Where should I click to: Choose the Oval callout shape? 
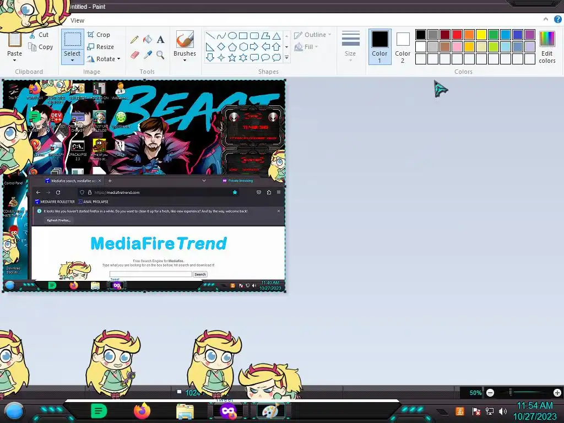pos(265,57)
